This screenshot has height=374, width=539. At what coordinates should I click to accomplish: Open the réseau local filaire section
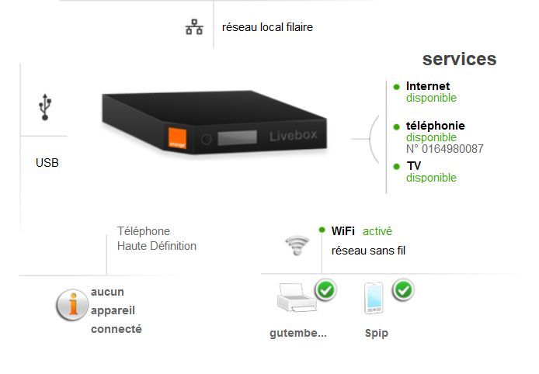click(267, 27)
